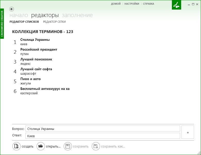Switch to the РЕДАКТОР СЕТКИ tab
201x155 pixels.
[54, 22]
